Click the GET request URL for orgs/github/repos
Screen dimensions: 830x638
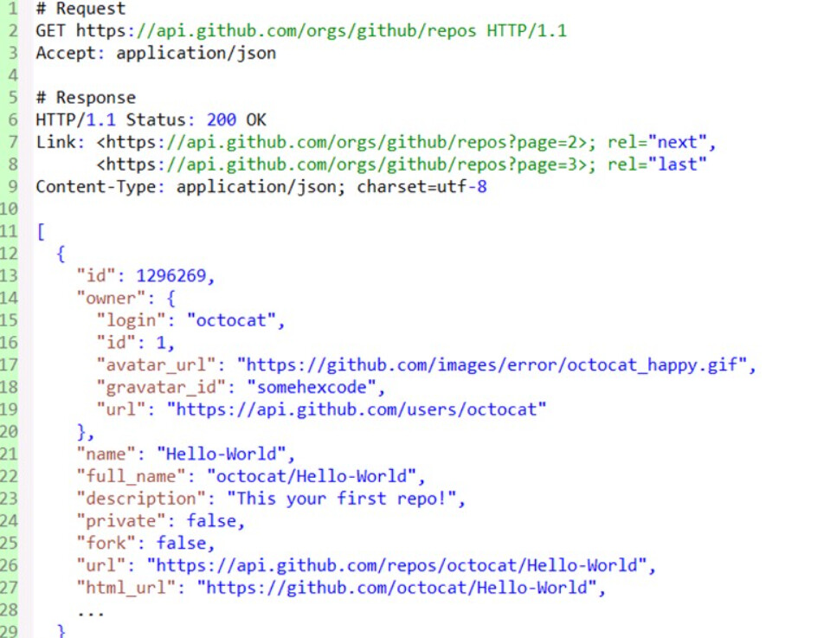point(276,30)
